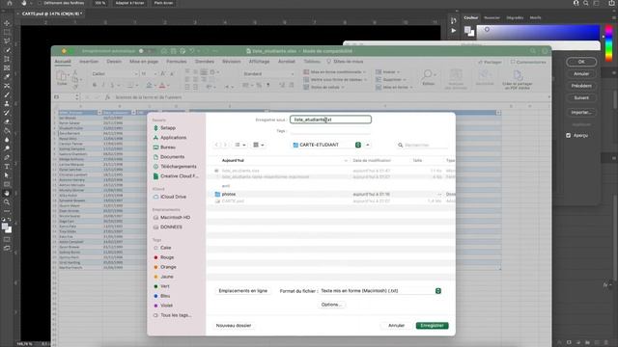This screenshot has width=618, height=347.
Task: Open Mise en forme conditionnelle dropdown
Action: point(334,72)
